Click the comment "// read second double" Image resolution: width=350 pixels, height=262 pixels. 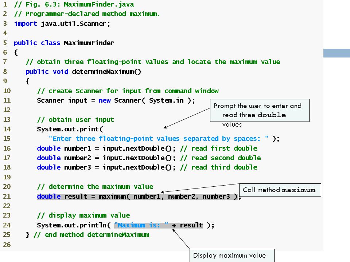[221, 158]
